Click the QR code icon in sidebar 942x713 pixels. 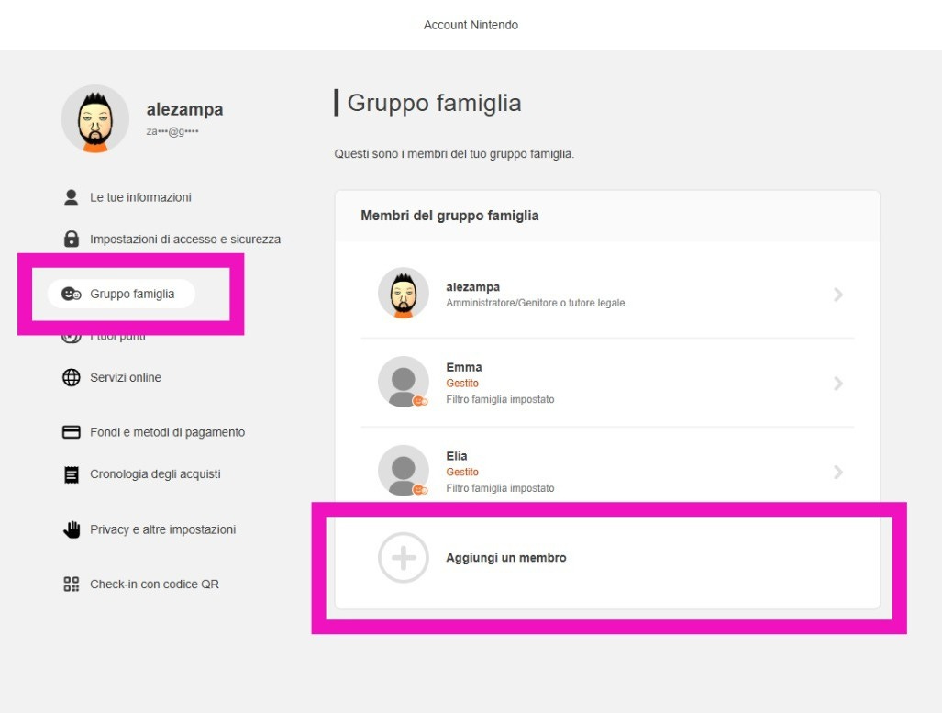pos(71,585)
